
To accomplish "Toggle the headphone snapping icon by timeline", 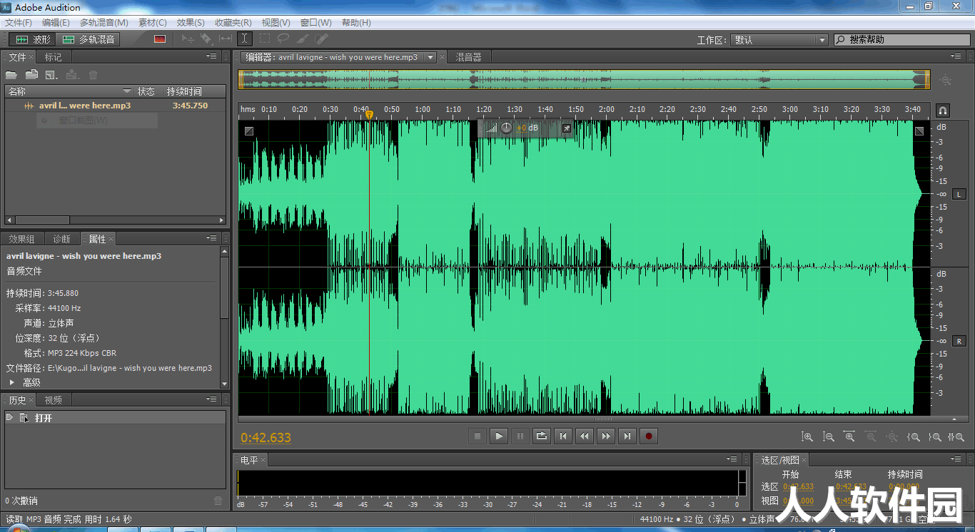I will point(943,110).
